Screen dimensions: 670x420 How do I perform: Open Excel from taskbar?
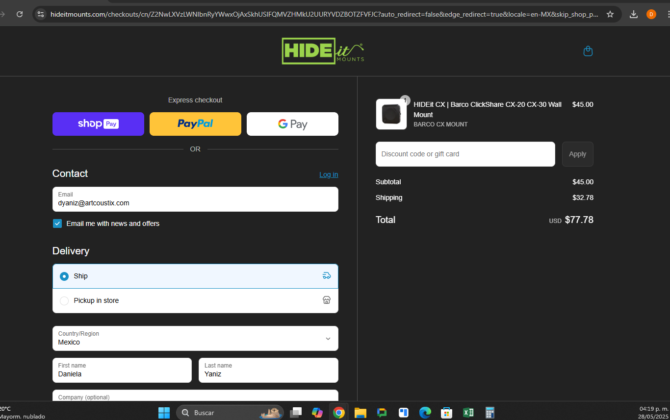(468, 413)
